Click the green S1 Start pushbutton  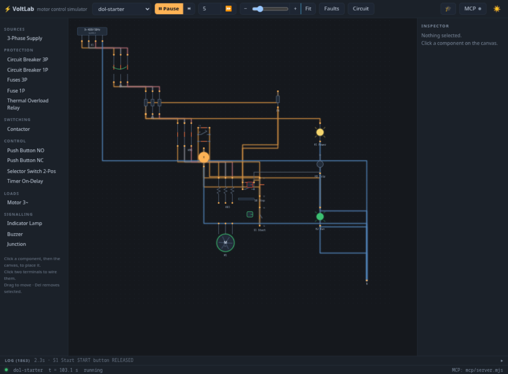pos(250,214)
